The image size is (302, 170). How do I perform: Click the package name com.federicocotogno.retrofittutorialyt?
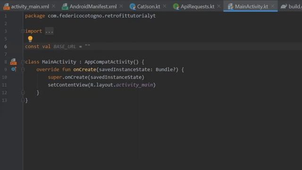point(102,16)
